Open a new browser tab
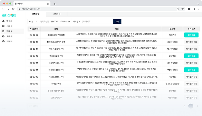The height and width of the screenshot is (116, 202). tap(55, 4)
